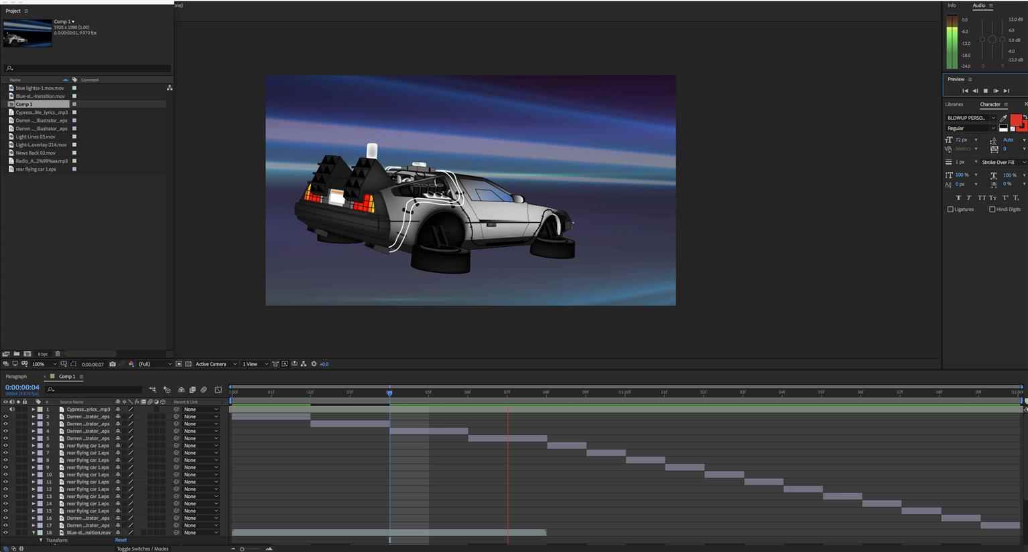This screenshot has height=552, width=1028.
Task: Click the show channel color icon
Action: pos(131,364)
